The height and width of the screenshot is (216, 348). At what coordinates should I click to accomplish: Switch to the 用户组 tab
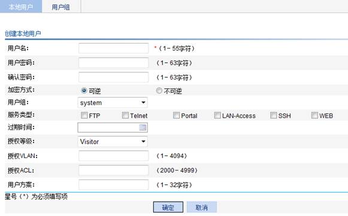pos(61,7)
